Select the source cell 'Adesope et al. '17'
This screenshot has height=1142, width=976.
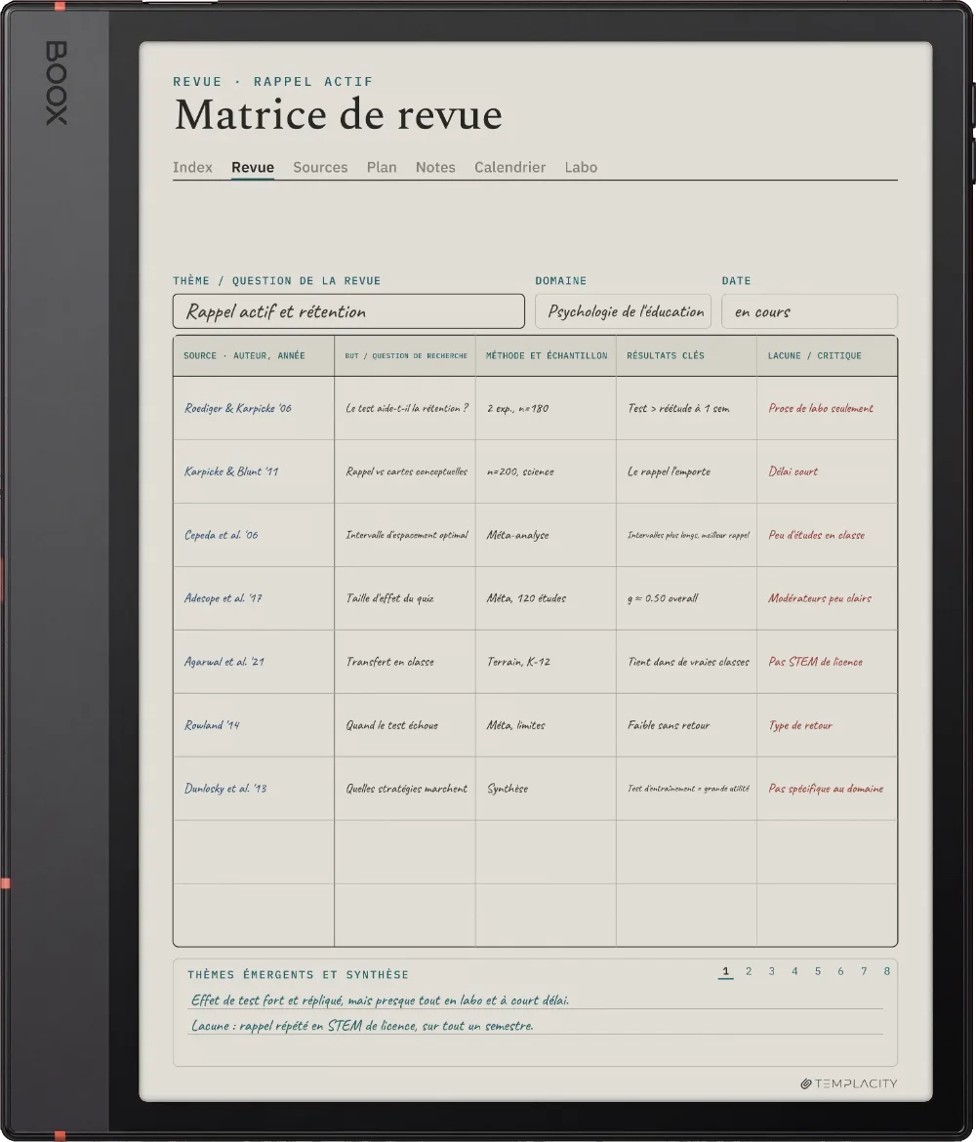pyautogui.click(x=254, y=598)
